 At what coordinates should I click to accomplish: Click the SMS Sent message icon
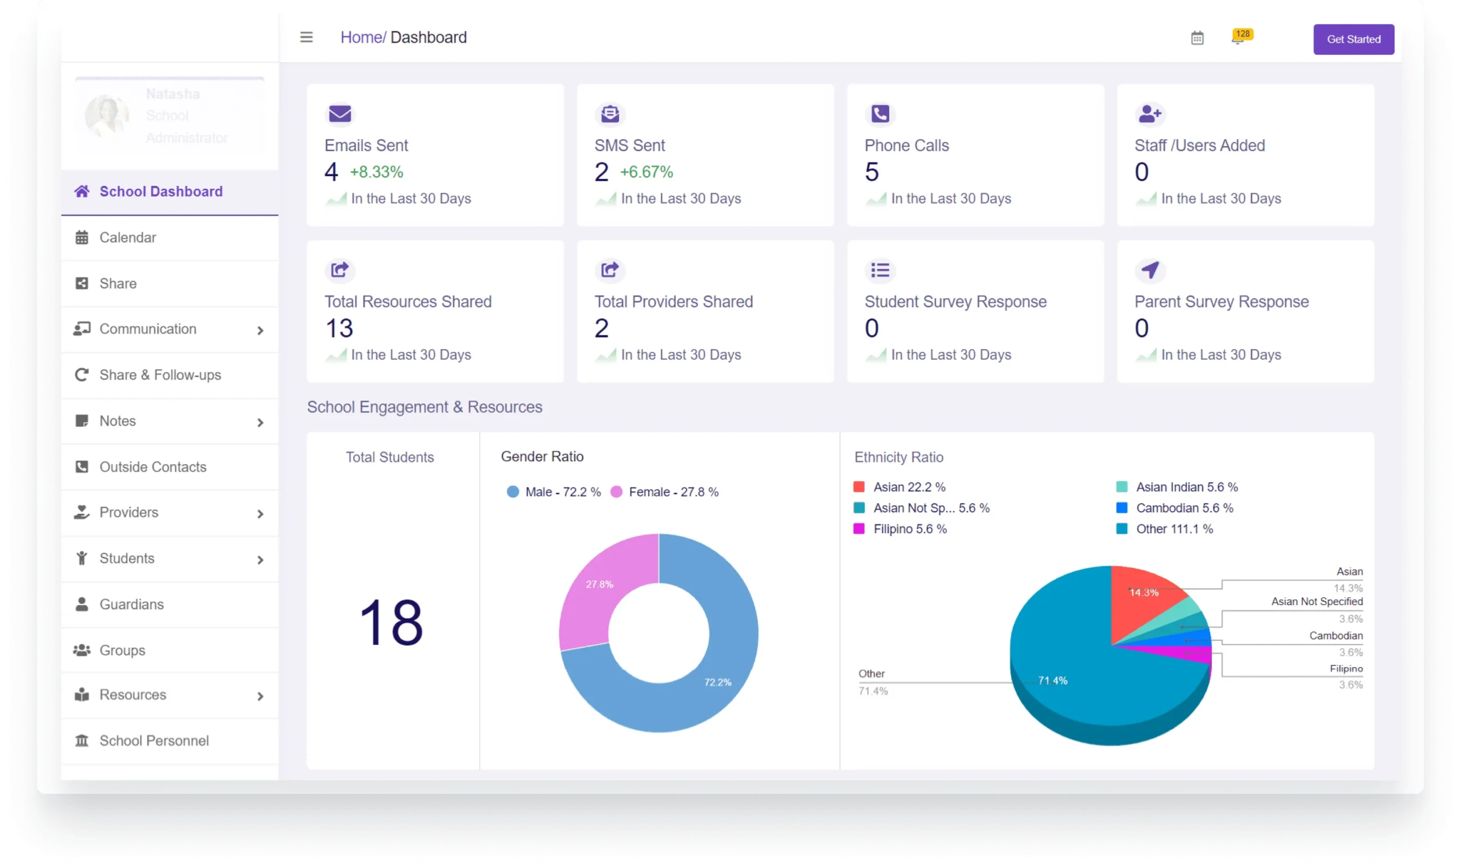610,113
